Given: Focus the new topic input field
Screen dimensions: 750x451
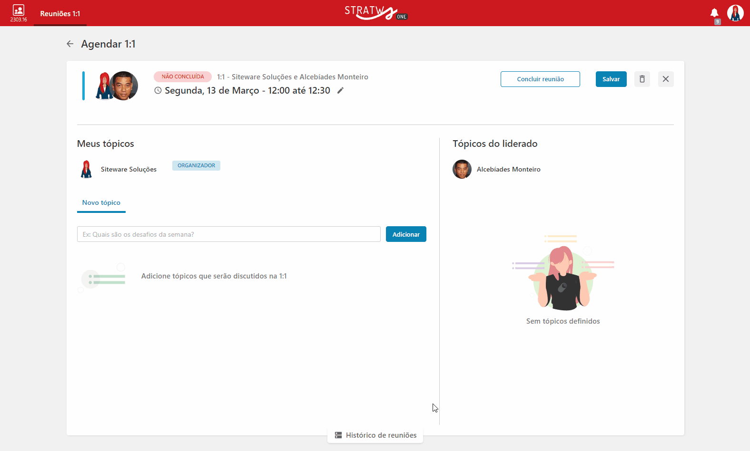Looking at the screenshot, I should [x=229, y=234].
